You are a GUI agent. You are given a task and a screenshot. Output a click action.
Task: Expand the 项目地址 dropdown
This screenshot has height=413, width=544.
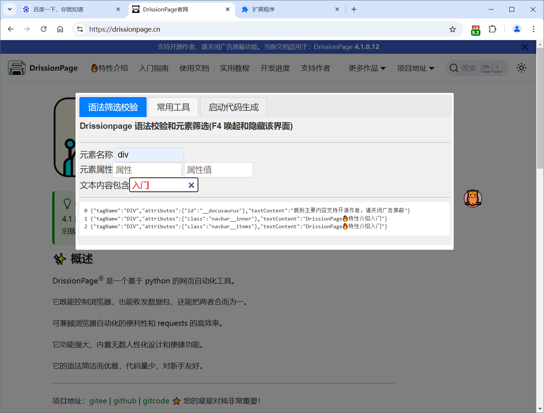416,68
